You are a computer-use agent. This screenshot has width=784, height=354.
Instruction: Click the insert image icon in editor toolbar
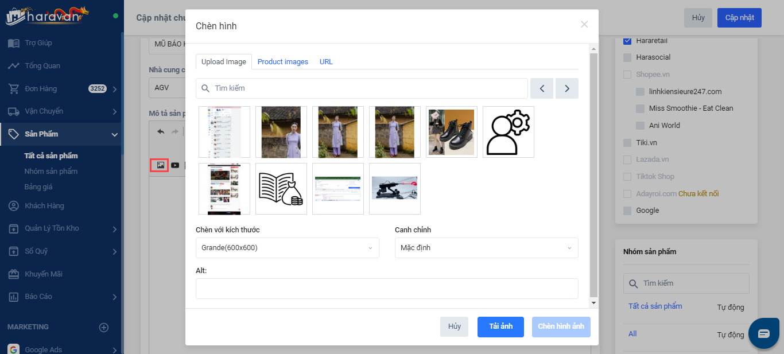coord(160,165)
